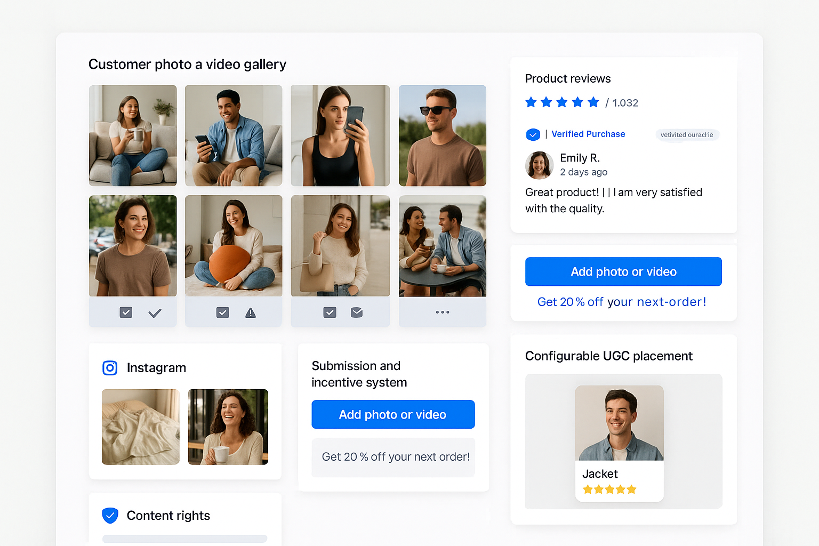Toggle the checkbox under the pillow photo
This screenshot has height=546, width=819.
tap(223, 312)
